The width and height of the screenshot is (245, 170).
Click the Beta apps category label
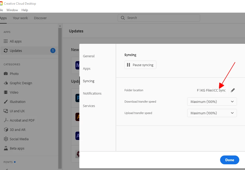point(17,148)
